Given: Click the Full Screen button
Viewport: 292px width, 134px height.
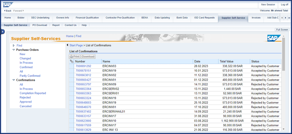Looking at the screenshot, I should point(282,30).
